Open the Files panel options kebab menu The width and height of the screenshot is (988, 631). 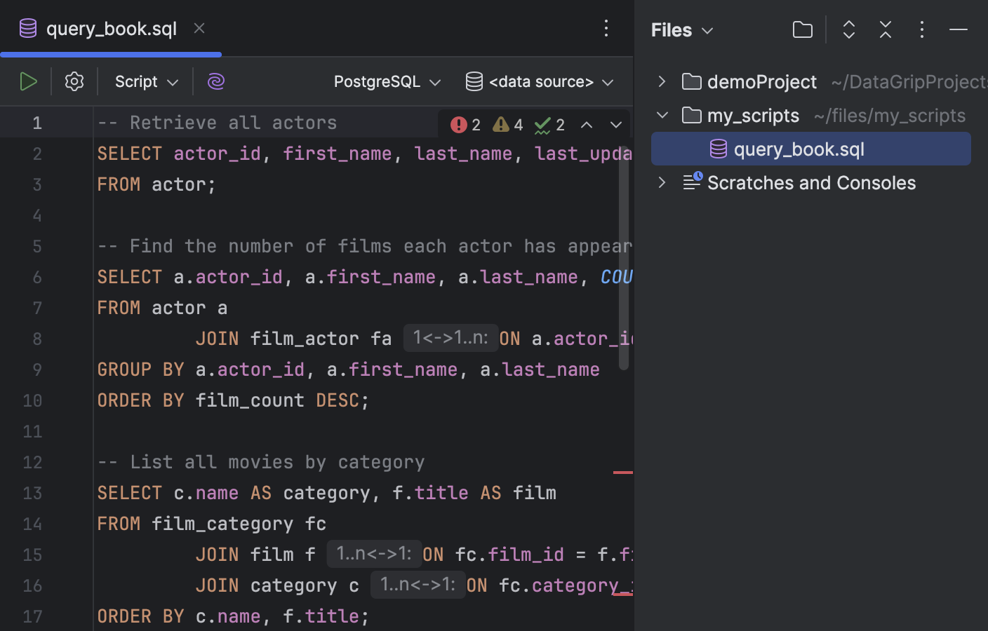click(921, 29)
